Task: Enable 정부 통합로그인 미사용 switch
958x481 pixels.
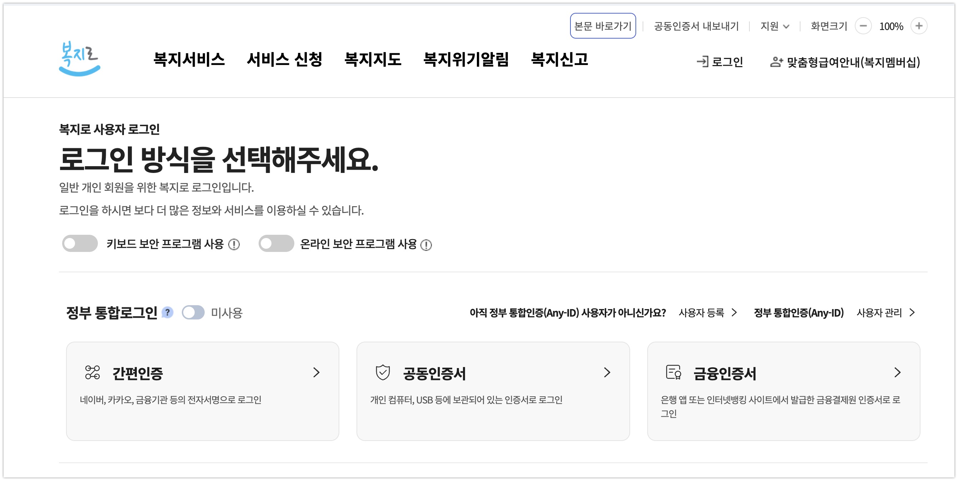Action: [193, 312]
